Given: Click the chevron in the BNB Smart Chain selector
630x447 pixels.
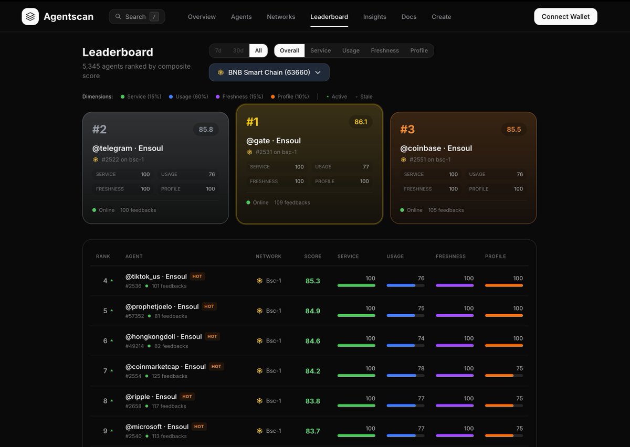Looking at the screenshot, I should pos(318,72).
